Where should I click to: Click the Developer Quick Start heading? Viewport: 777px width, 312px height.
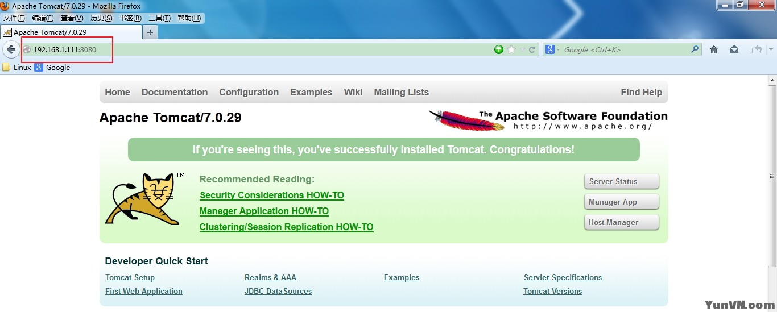coord(156,261)
